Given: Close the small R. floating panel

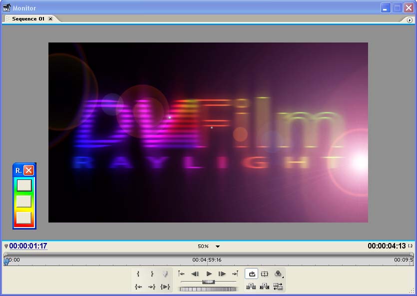Looking at the screenshot, I should 29,170.
